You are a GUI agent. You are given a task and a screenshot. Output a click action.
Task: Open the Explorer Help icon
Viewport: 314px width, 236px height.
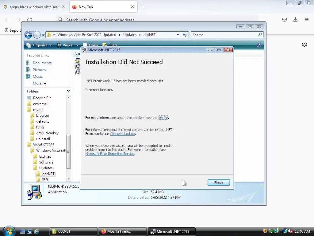(259, 45)
